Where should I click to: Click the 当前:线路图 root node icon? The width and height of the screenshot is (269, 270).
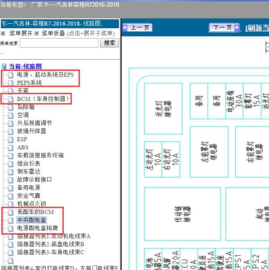click(x=4, y=66)
